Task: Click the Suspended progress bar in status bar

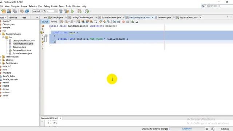Action: click(187, 129)
